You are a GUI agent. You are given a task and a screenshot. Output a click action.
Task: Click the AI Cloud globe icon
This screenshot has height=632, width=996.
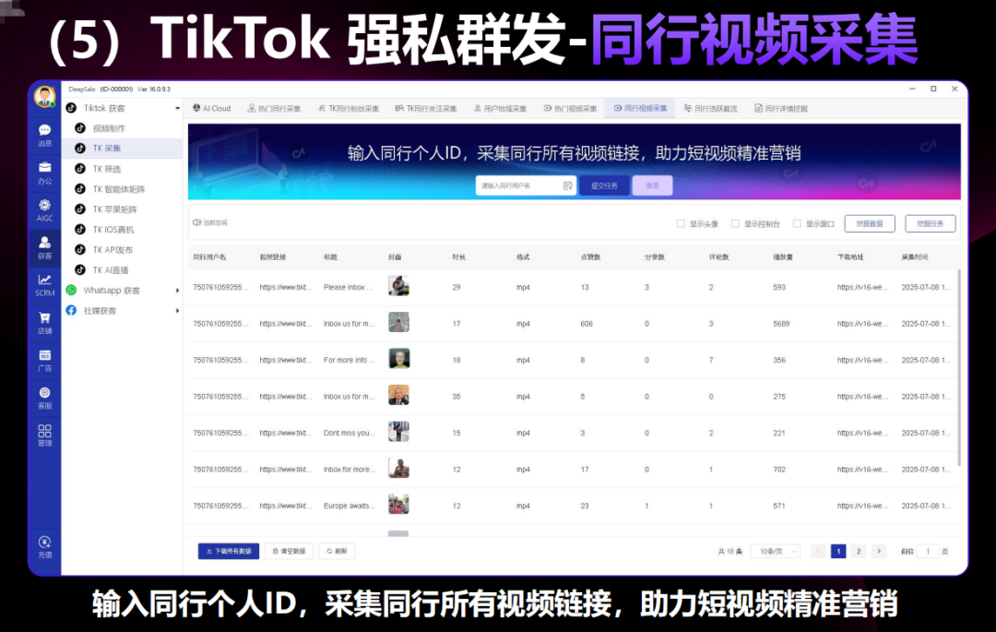197,108
